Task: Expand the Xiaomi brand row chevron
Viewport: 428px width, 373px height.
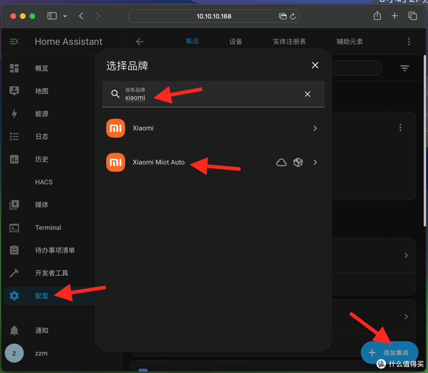Action: click(315, 128)
